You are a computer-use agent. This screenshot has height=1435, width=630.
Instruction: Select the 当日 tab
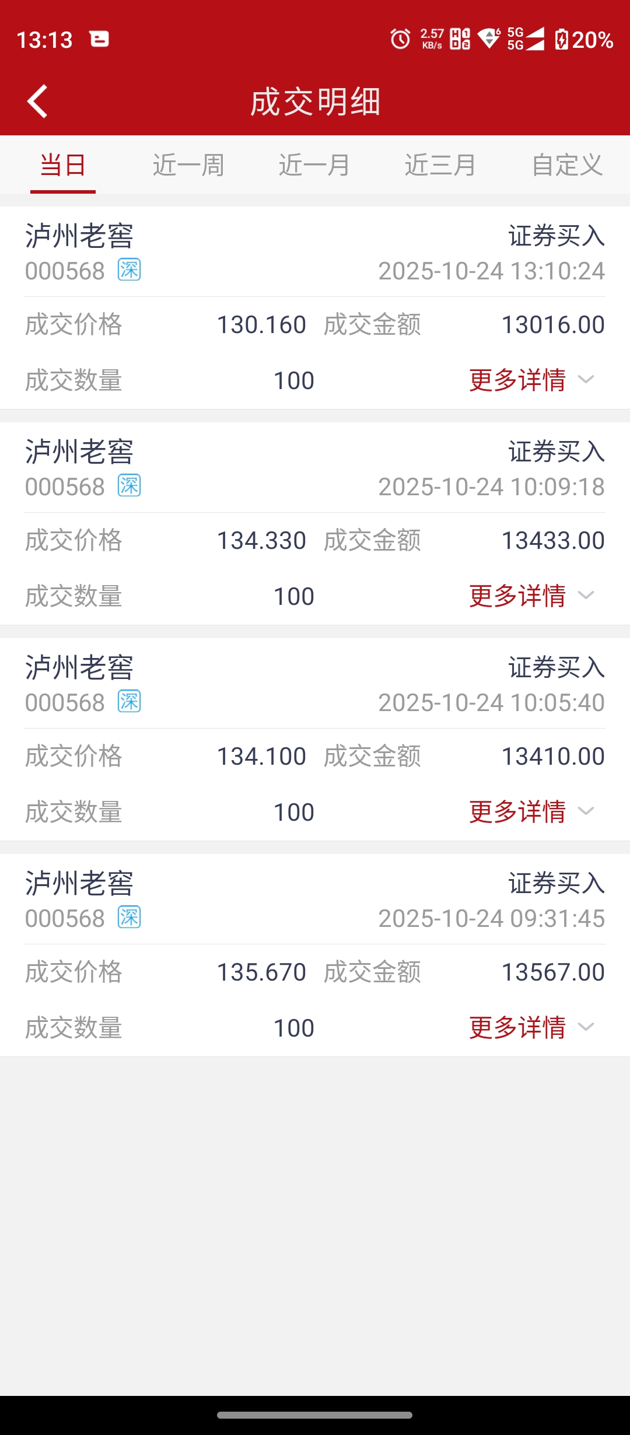63,165
